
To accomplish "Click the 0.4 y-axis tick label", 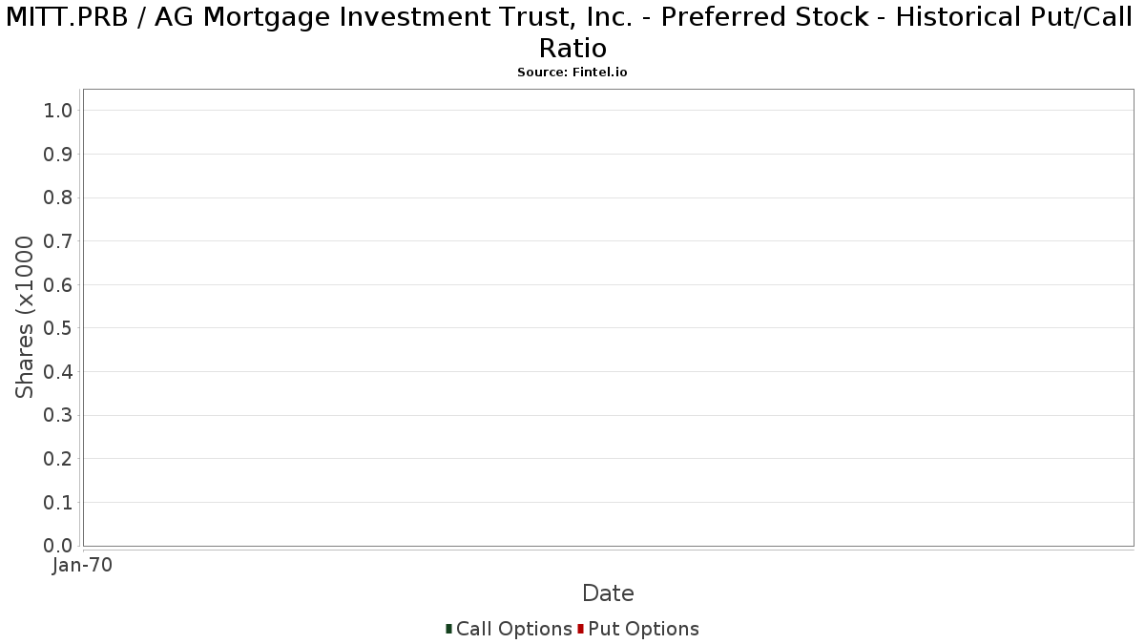I will click(58, 372).
